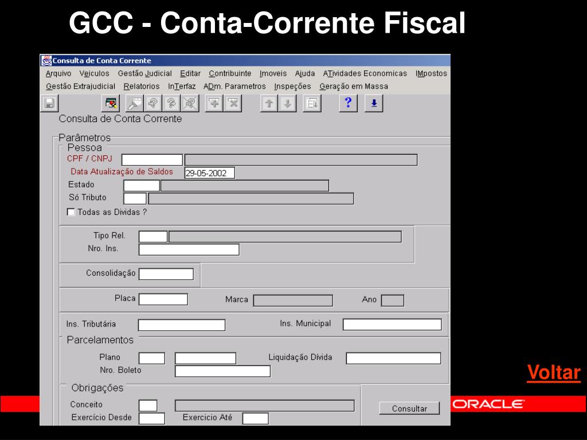Open the Arquivo menu
Image resolution: width=587 pixels, height=440 pixels.
pyautogui.click(x=58, y=74)
